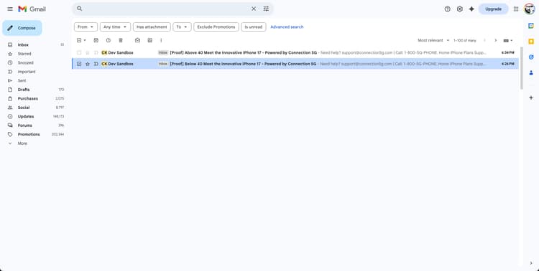Open the From filter dropdown

point(86,27)
